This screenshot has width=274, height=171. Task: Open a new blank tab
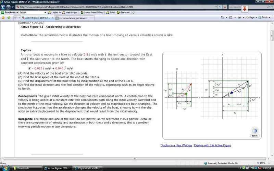tap(91, 18)
